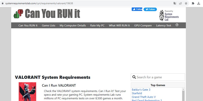Click the Search for a game field
The image size is (203, 101).
click(158, 77)
